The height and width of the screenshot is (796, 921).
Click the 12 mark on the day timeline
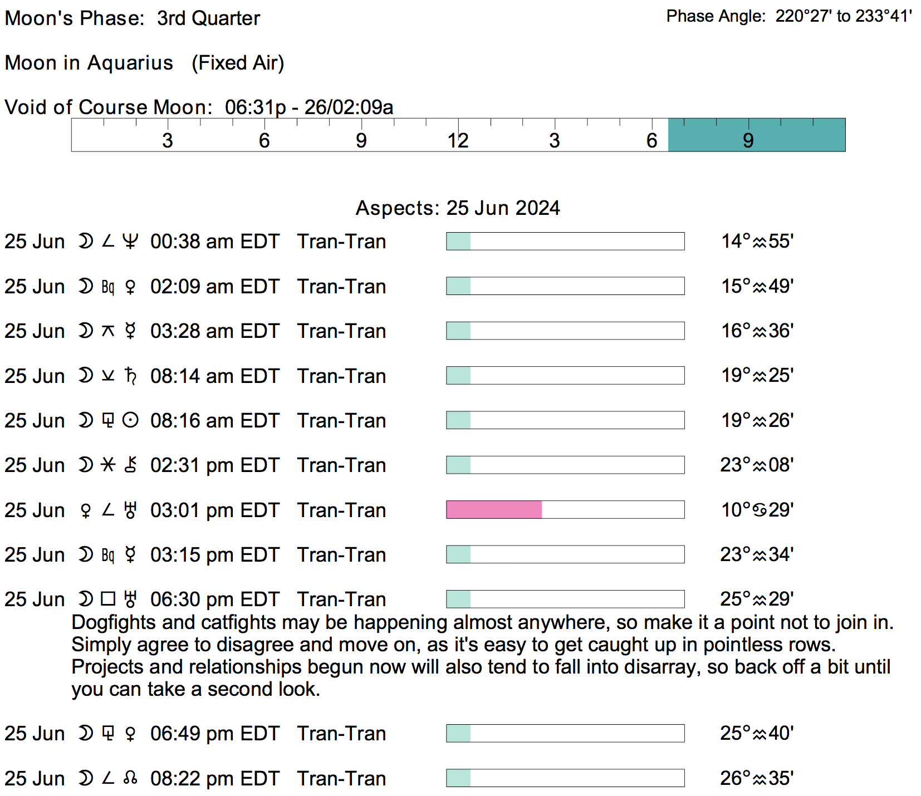click(x=458, y=140)
